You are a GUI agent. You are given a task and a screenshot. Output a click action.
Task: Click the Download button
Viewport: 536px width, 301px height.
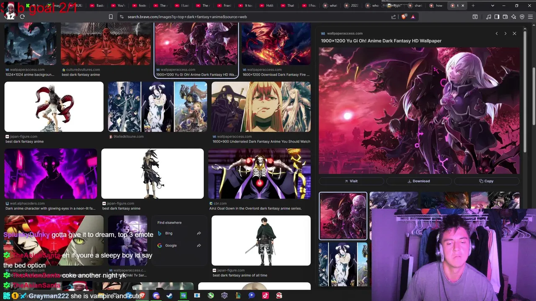coord(419,181)
